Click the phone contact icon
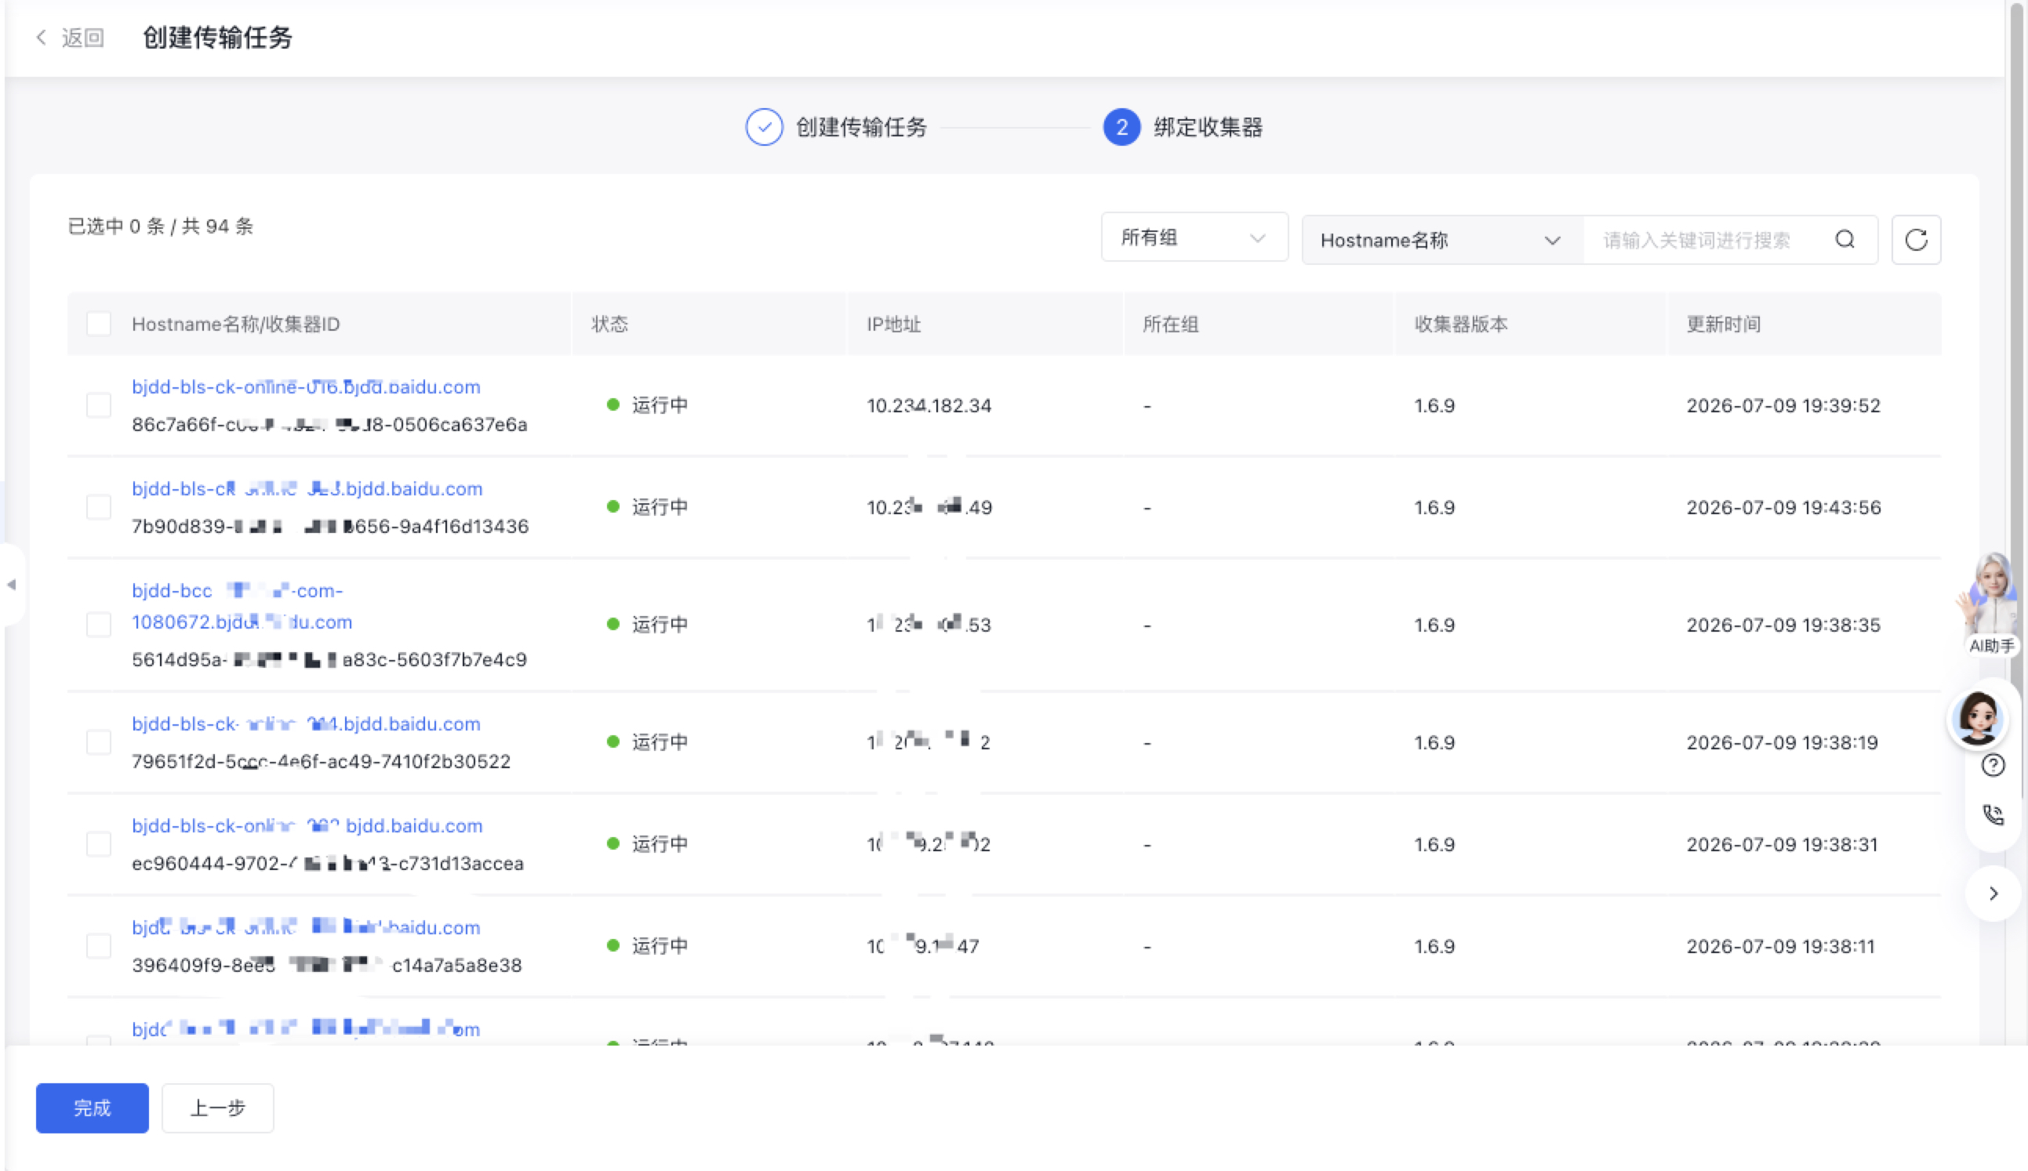Image resolution: width=2028 pixels, height=1171 pixels. [x=1993, y=814]
